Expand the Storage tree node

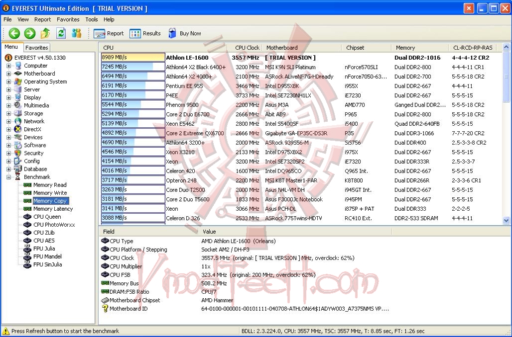pos(9,113)
